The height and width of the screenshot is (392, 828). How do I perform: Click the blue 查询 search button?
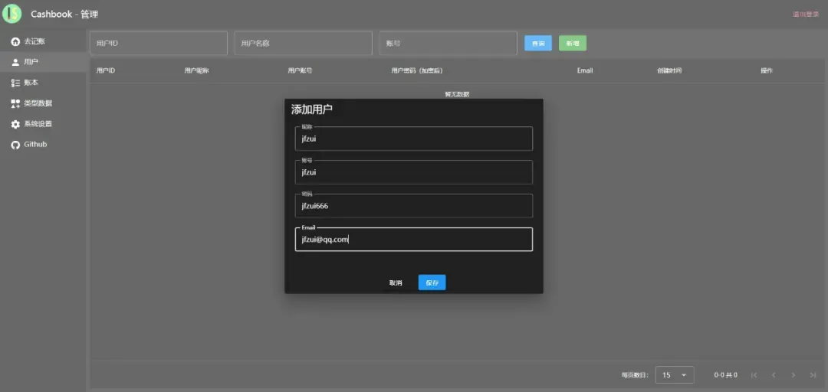538,44
